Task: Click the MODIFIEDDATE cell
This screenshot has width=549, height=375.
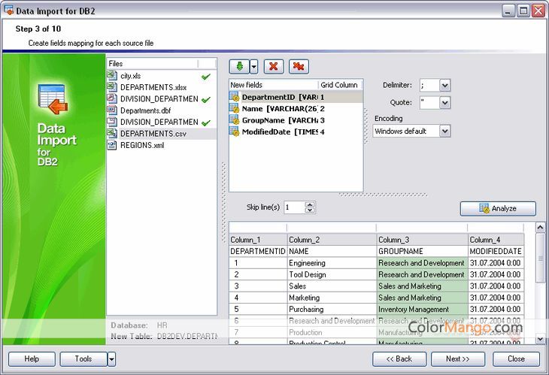Action: tap(496, 251)
